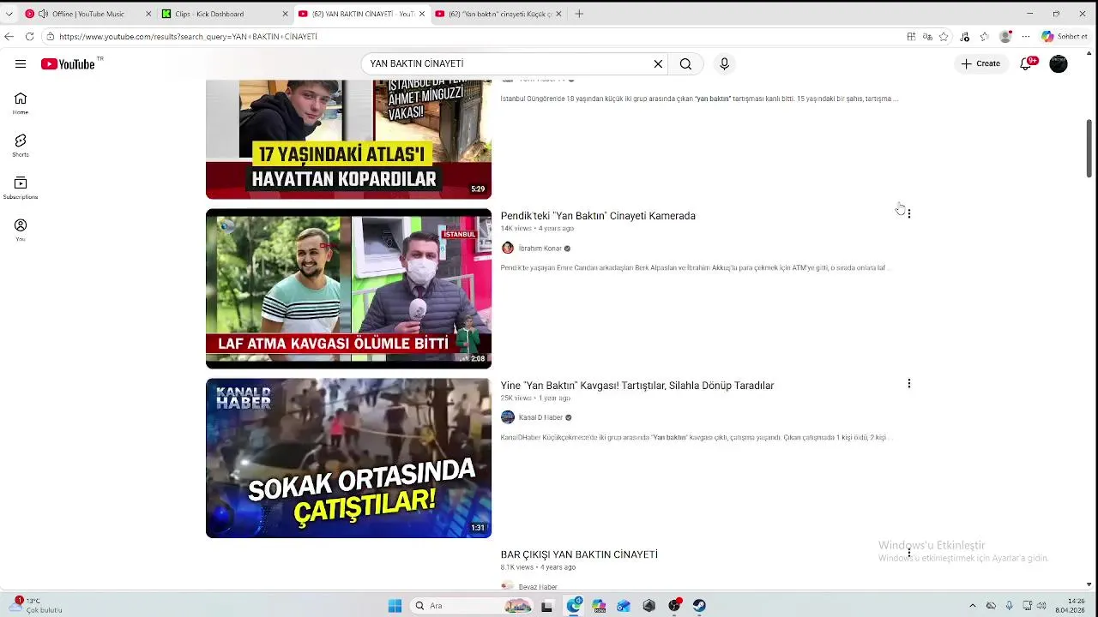Start voice search with the microphone
Image resolution: width=1098 pixels, height=617 pixels.
pos(725,64)
